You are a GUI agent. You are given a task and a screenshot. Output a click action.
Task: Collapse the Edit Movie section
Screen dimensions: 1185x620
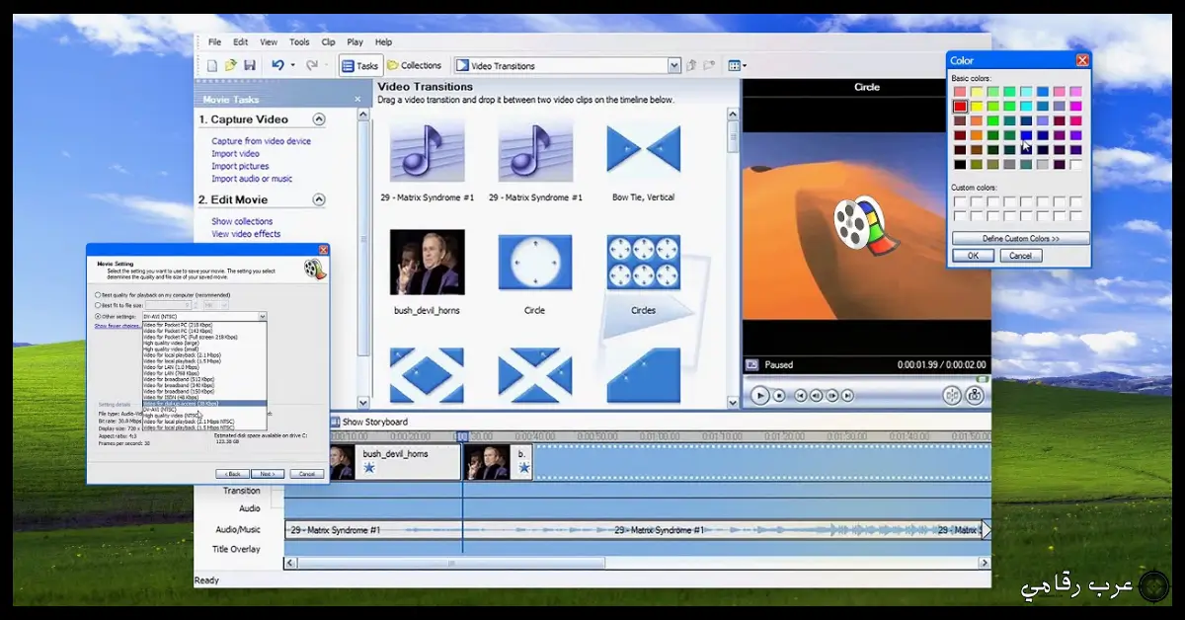318,199
